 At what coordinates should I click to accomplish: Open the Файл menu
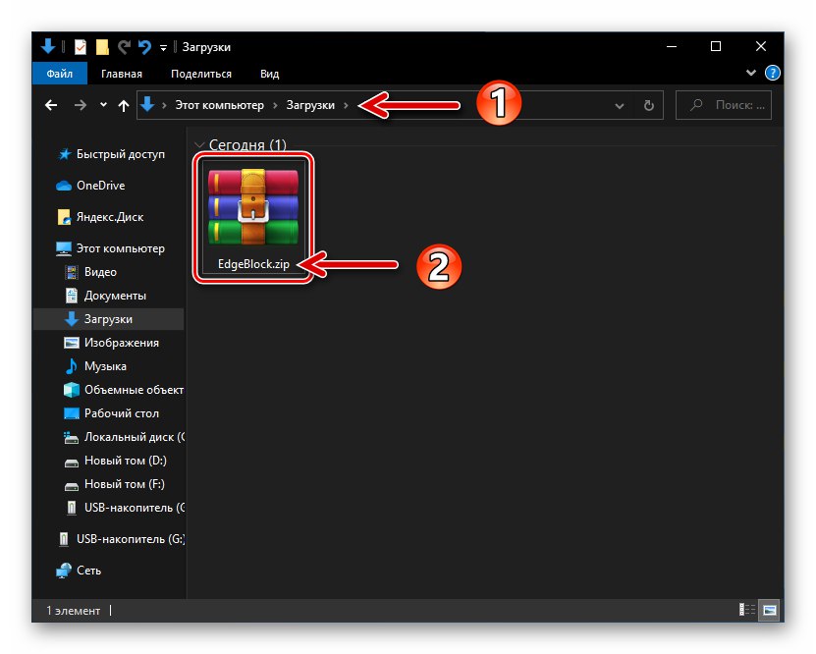pyautogui.click(x=59, y=74)
